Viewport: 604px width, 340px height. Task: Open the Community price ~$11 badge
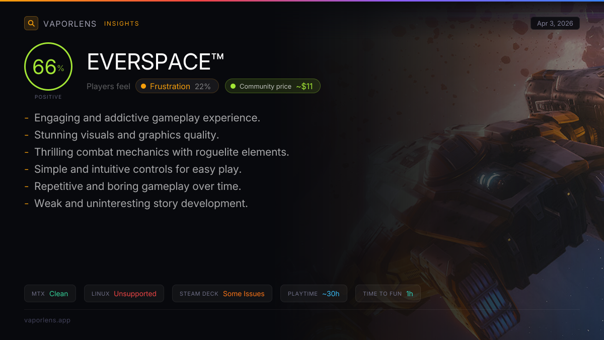273,86
